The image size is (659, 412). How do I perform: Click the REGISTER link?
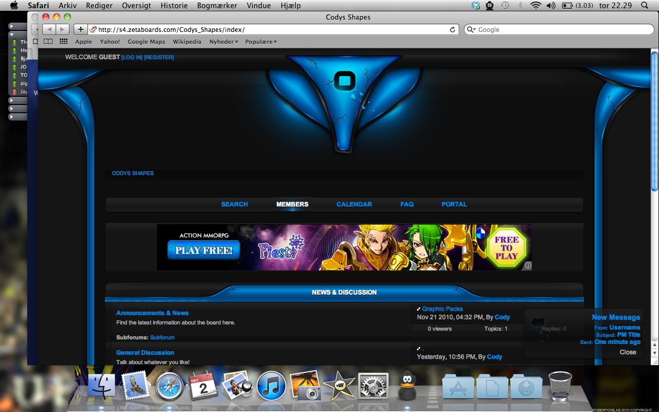pos(159,58)
